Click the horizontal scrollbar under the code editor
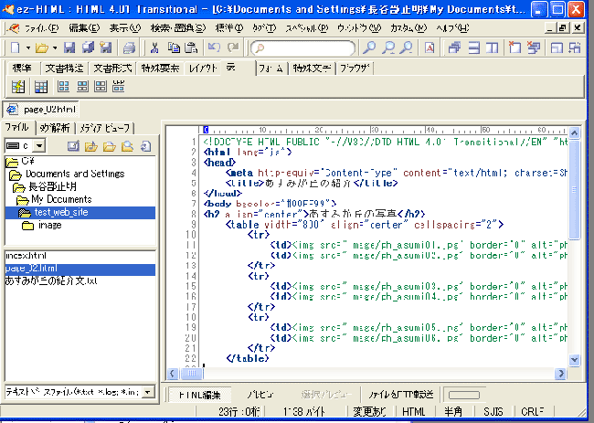Screen dimensions: 594x423 pyautogui.click(x=366, y=374)
